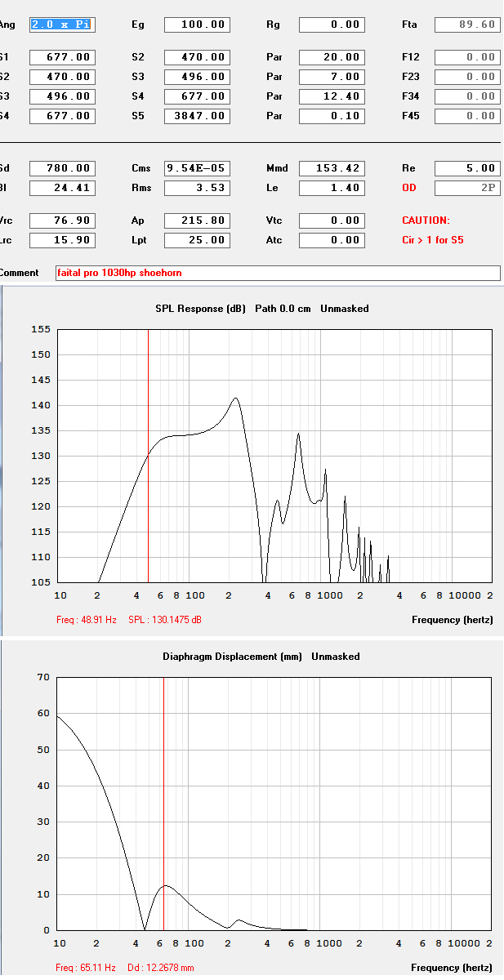The image size is (504, 980).
Task: Click the red OD label
Action: tap(409, 188)
